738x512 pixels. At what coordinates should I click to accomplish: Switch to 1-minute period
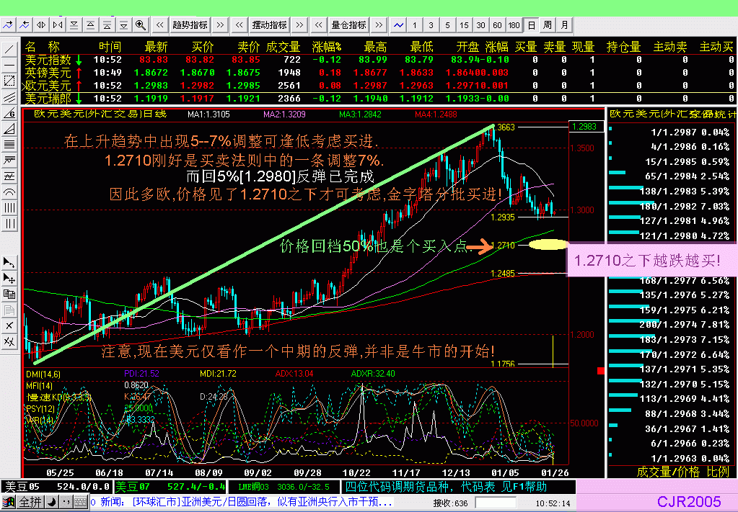point(415,25)
